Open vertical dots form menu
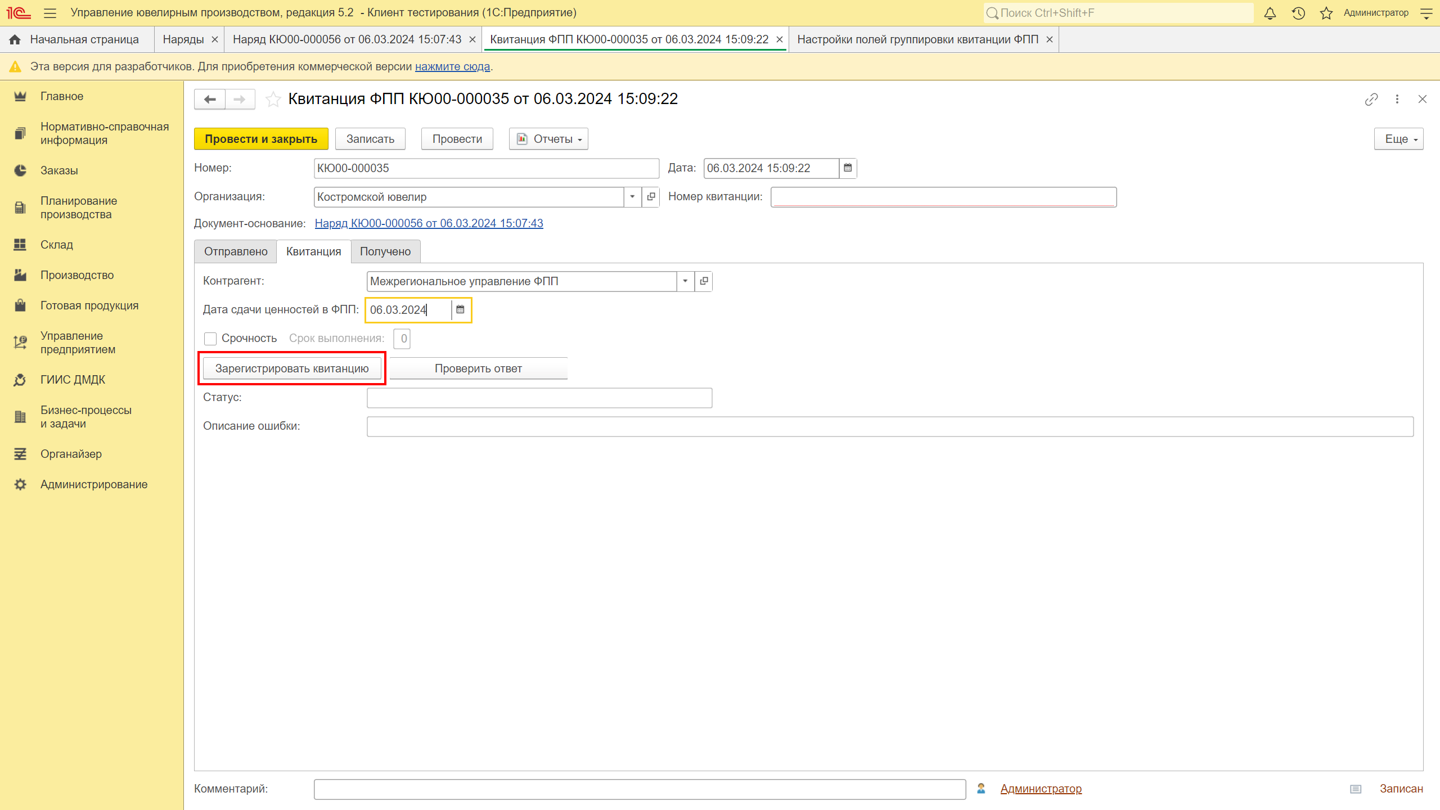Screen dimensions: 1440x810 point(1397,100)
